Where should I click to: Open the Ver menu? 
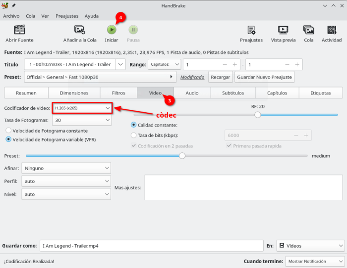(x=45, y=16)
